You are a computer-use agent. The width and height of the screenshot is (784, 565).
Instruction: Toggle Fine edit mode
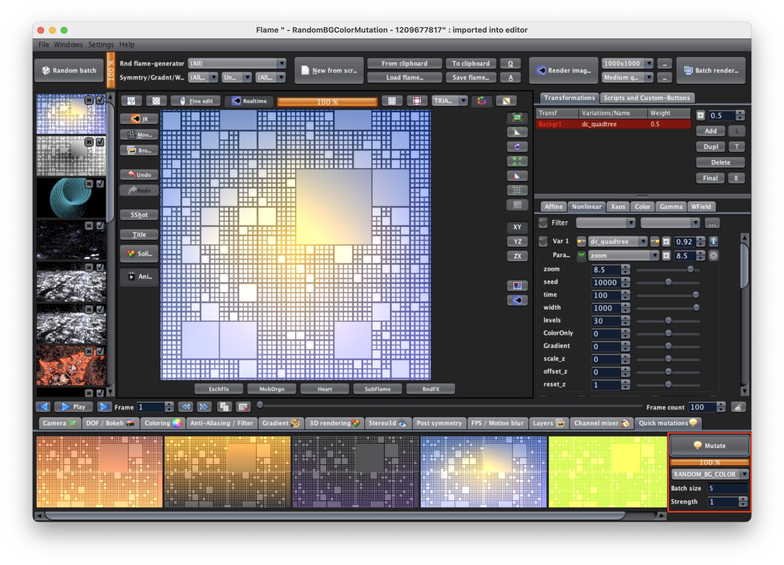196,100
